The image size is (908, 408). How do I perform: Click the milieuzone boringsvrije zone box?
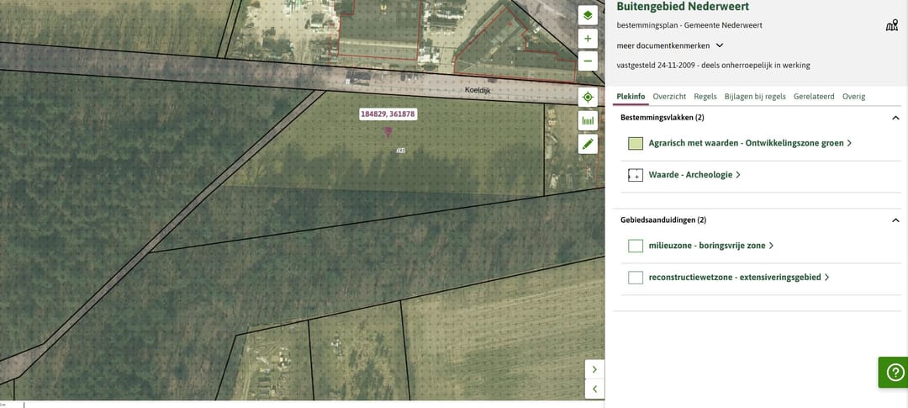[x=636, y=246]
